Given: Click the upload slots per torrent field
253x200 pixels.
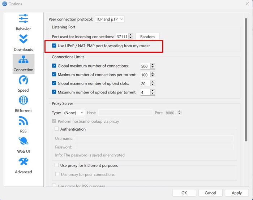Looking at the screenshot, I should click(145, 92).
